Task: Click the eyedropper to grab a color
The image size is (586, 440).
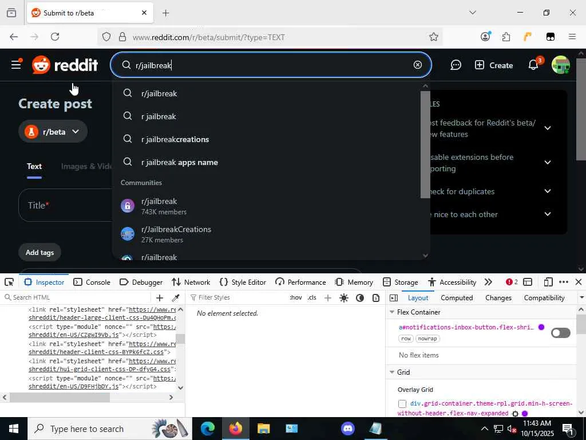Action: [175, 298]
